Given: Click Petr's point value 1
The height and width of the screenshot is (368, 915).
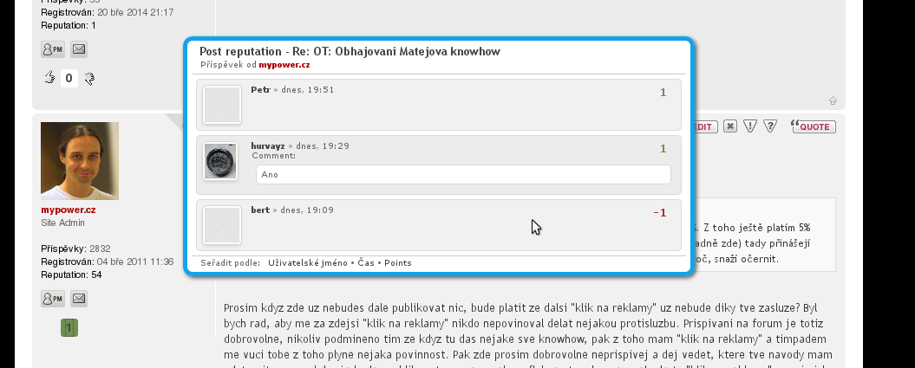Looking at the screenshot, I should point(663,93).
